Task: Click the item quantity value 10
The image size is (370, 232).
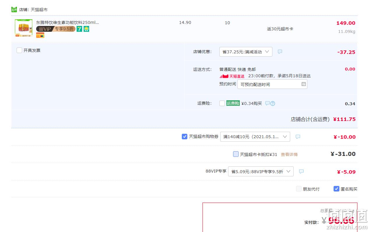Action: point(227,22)
